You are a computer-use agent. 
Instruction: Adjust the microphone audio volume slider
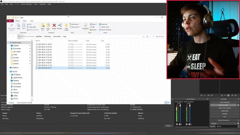190,113
